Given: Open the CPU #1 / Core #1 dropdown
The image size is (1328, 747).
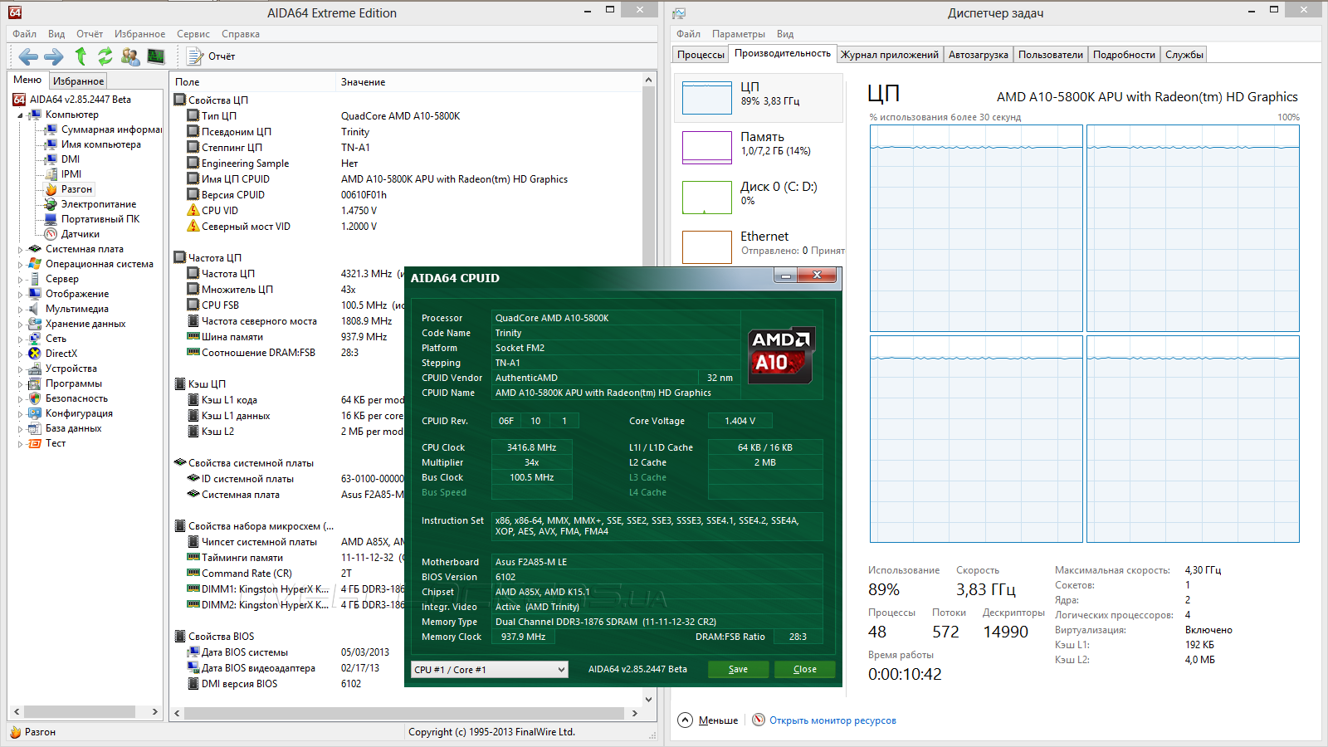Looking at the screenshot, I should (490, 670).
